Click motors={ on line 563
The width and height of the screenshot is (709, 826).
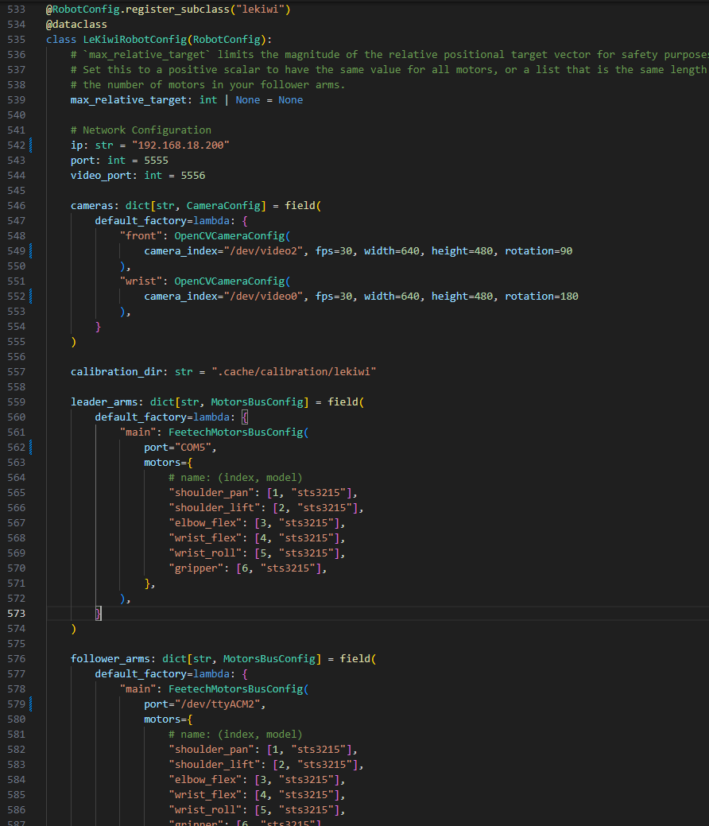coord(169,463)
